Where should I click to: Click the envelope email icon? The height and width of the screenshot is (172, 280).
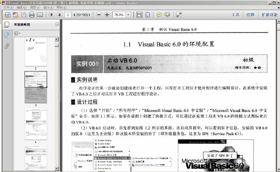40,15
